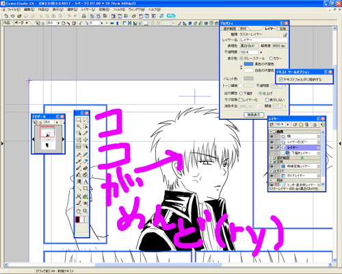
Task: Open the zoom arrow in Navigator panel
Action: click(x=57, y=122)
